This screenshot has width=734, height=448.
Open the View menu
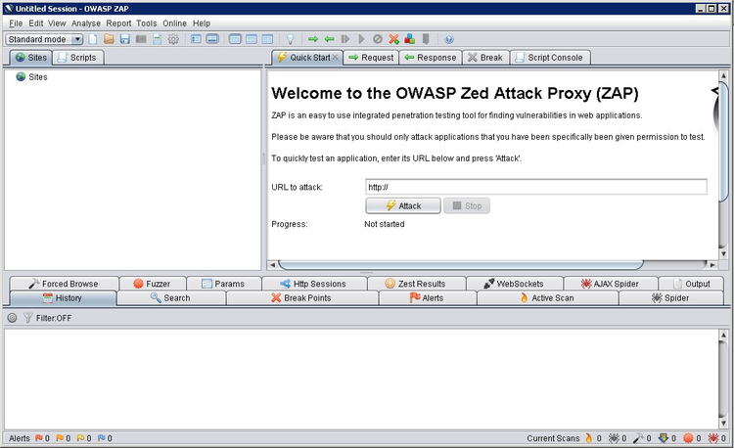click(57, 23)
